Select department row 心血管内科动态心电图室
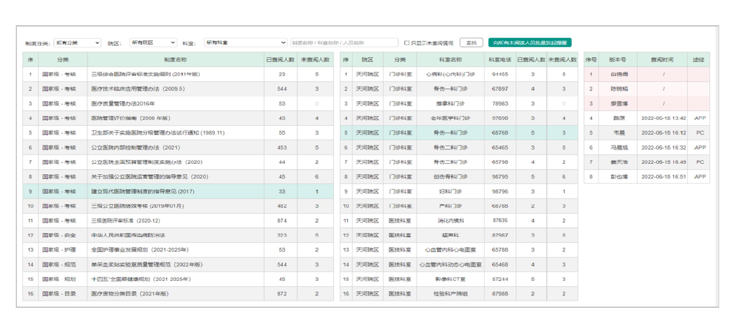The width and height of the screenshot is (735, 333). [450, 265]
